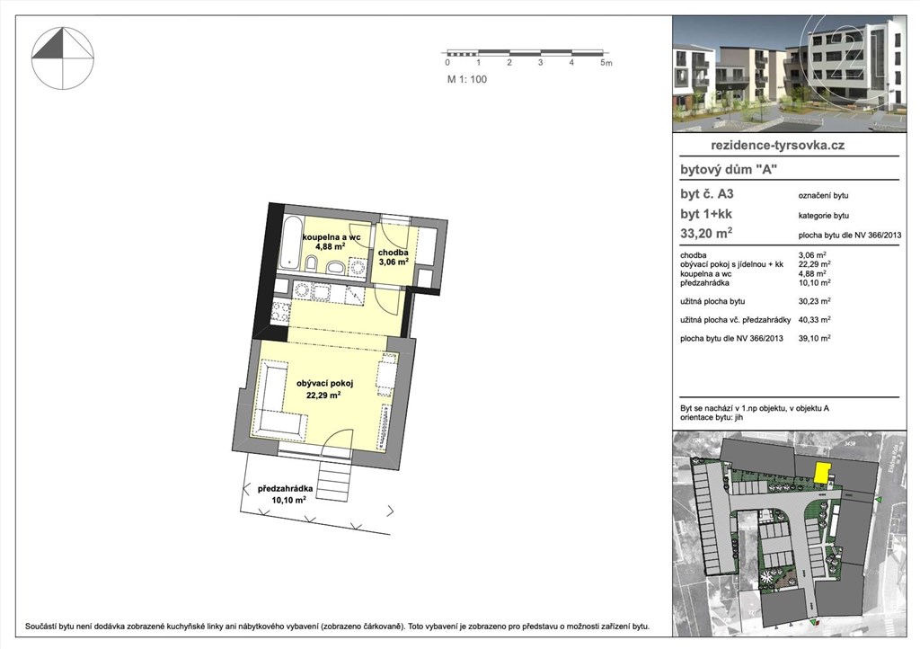This screenshot has height=649, width=920.
Task: Click the 'předzahrádka' label in plan
Action: [285, 489]
